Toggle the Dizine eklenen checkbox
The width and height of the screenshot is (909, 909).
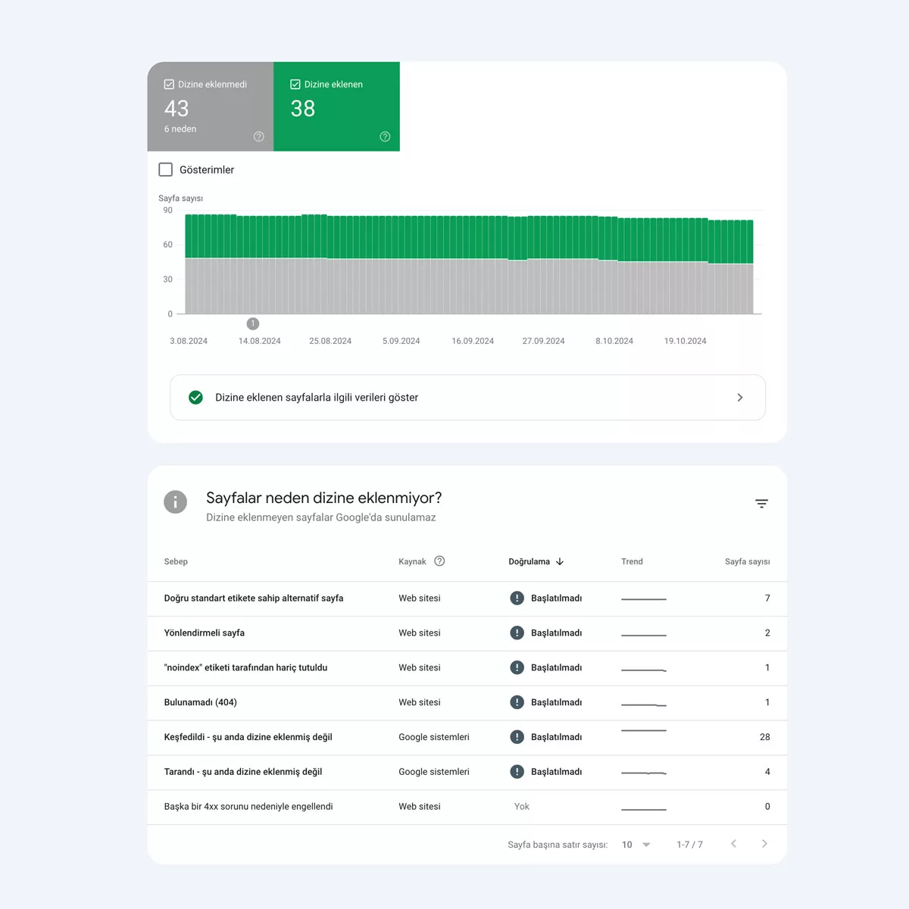[295, 84]
